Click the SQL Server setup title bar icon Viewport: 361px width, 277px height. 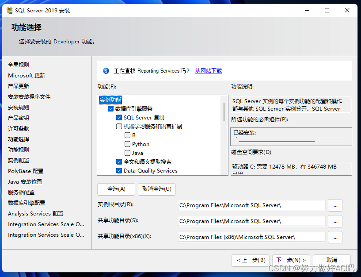[x=9, y=10]
